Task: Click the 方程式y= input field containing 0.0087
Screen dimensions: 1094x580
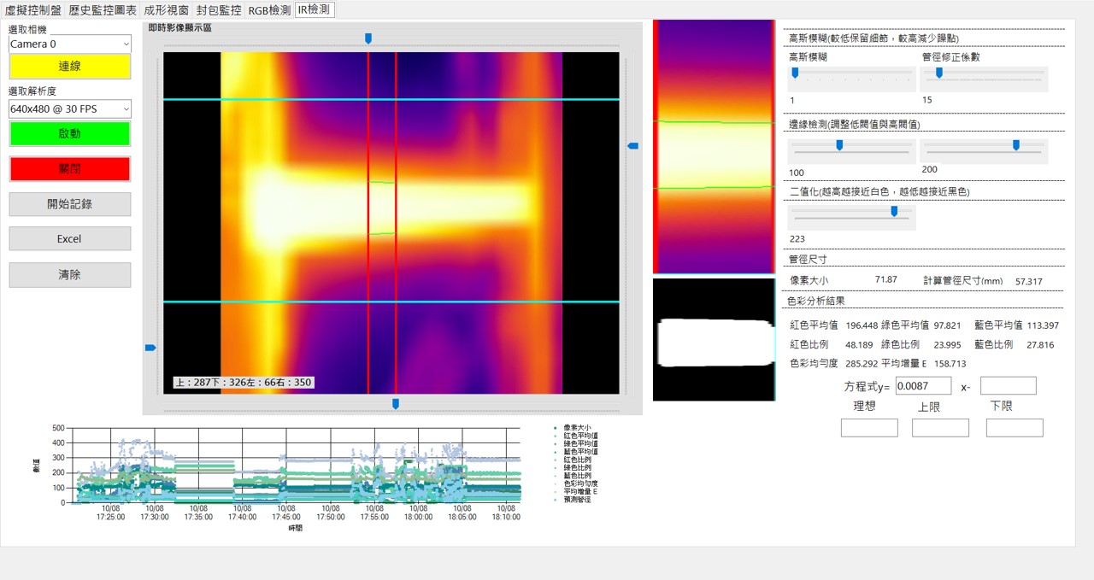Action: point(923,386)
